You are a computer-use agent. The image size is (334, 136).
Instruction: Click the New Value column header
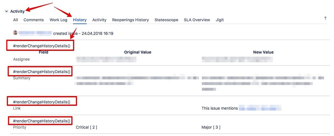(x=263, y=52)
